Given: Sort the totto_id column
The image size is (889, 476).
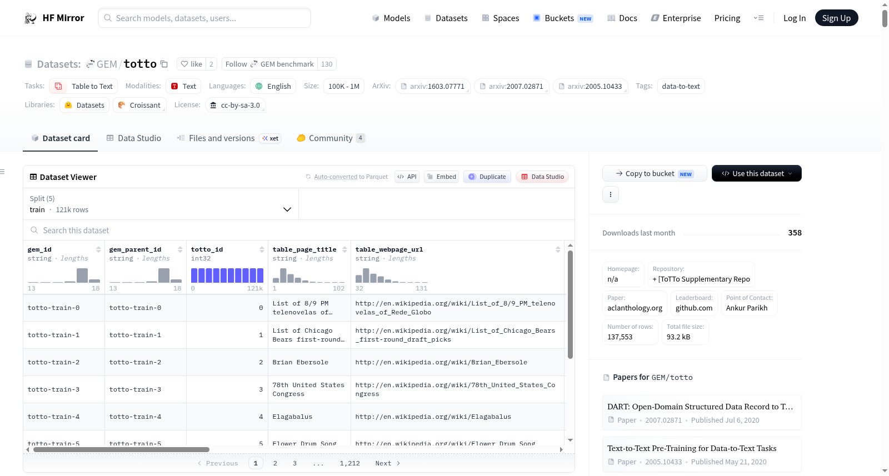Looking at the screenshot, I should click(262, 249).
